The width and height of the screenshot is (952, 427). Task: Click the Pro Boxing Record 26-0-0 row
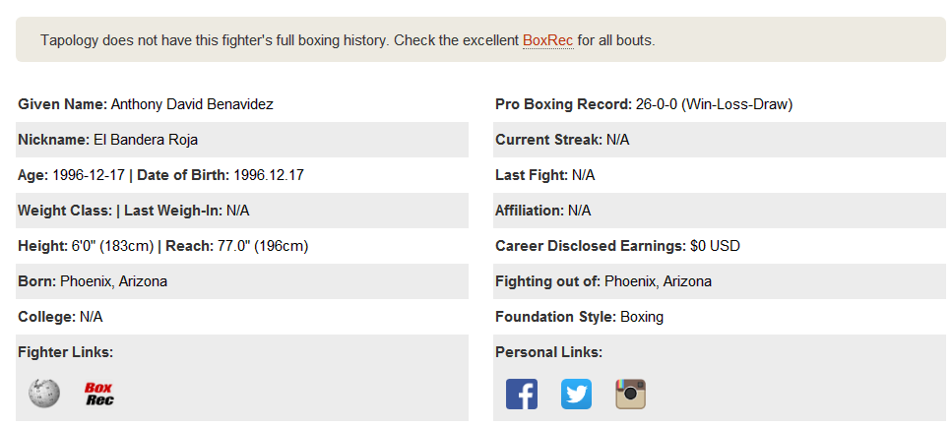[x=720, y=104]
